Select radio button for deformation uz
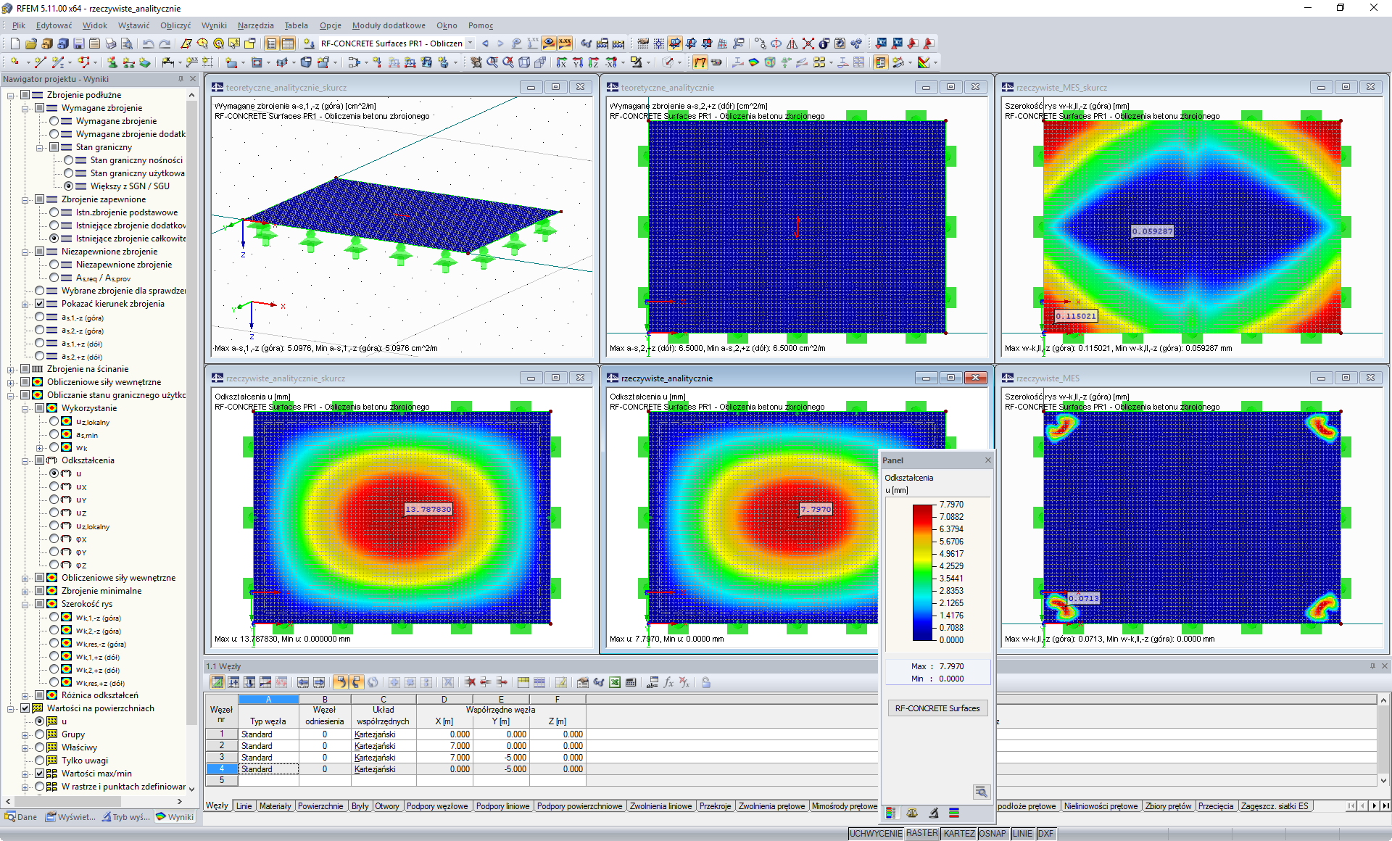The height and width of the screenshot is (841, 1392). tap(54, 513)
